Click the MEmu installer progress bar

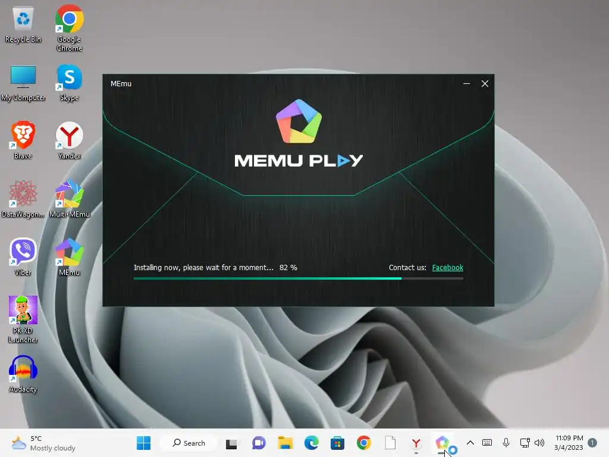tap(299, 278)
